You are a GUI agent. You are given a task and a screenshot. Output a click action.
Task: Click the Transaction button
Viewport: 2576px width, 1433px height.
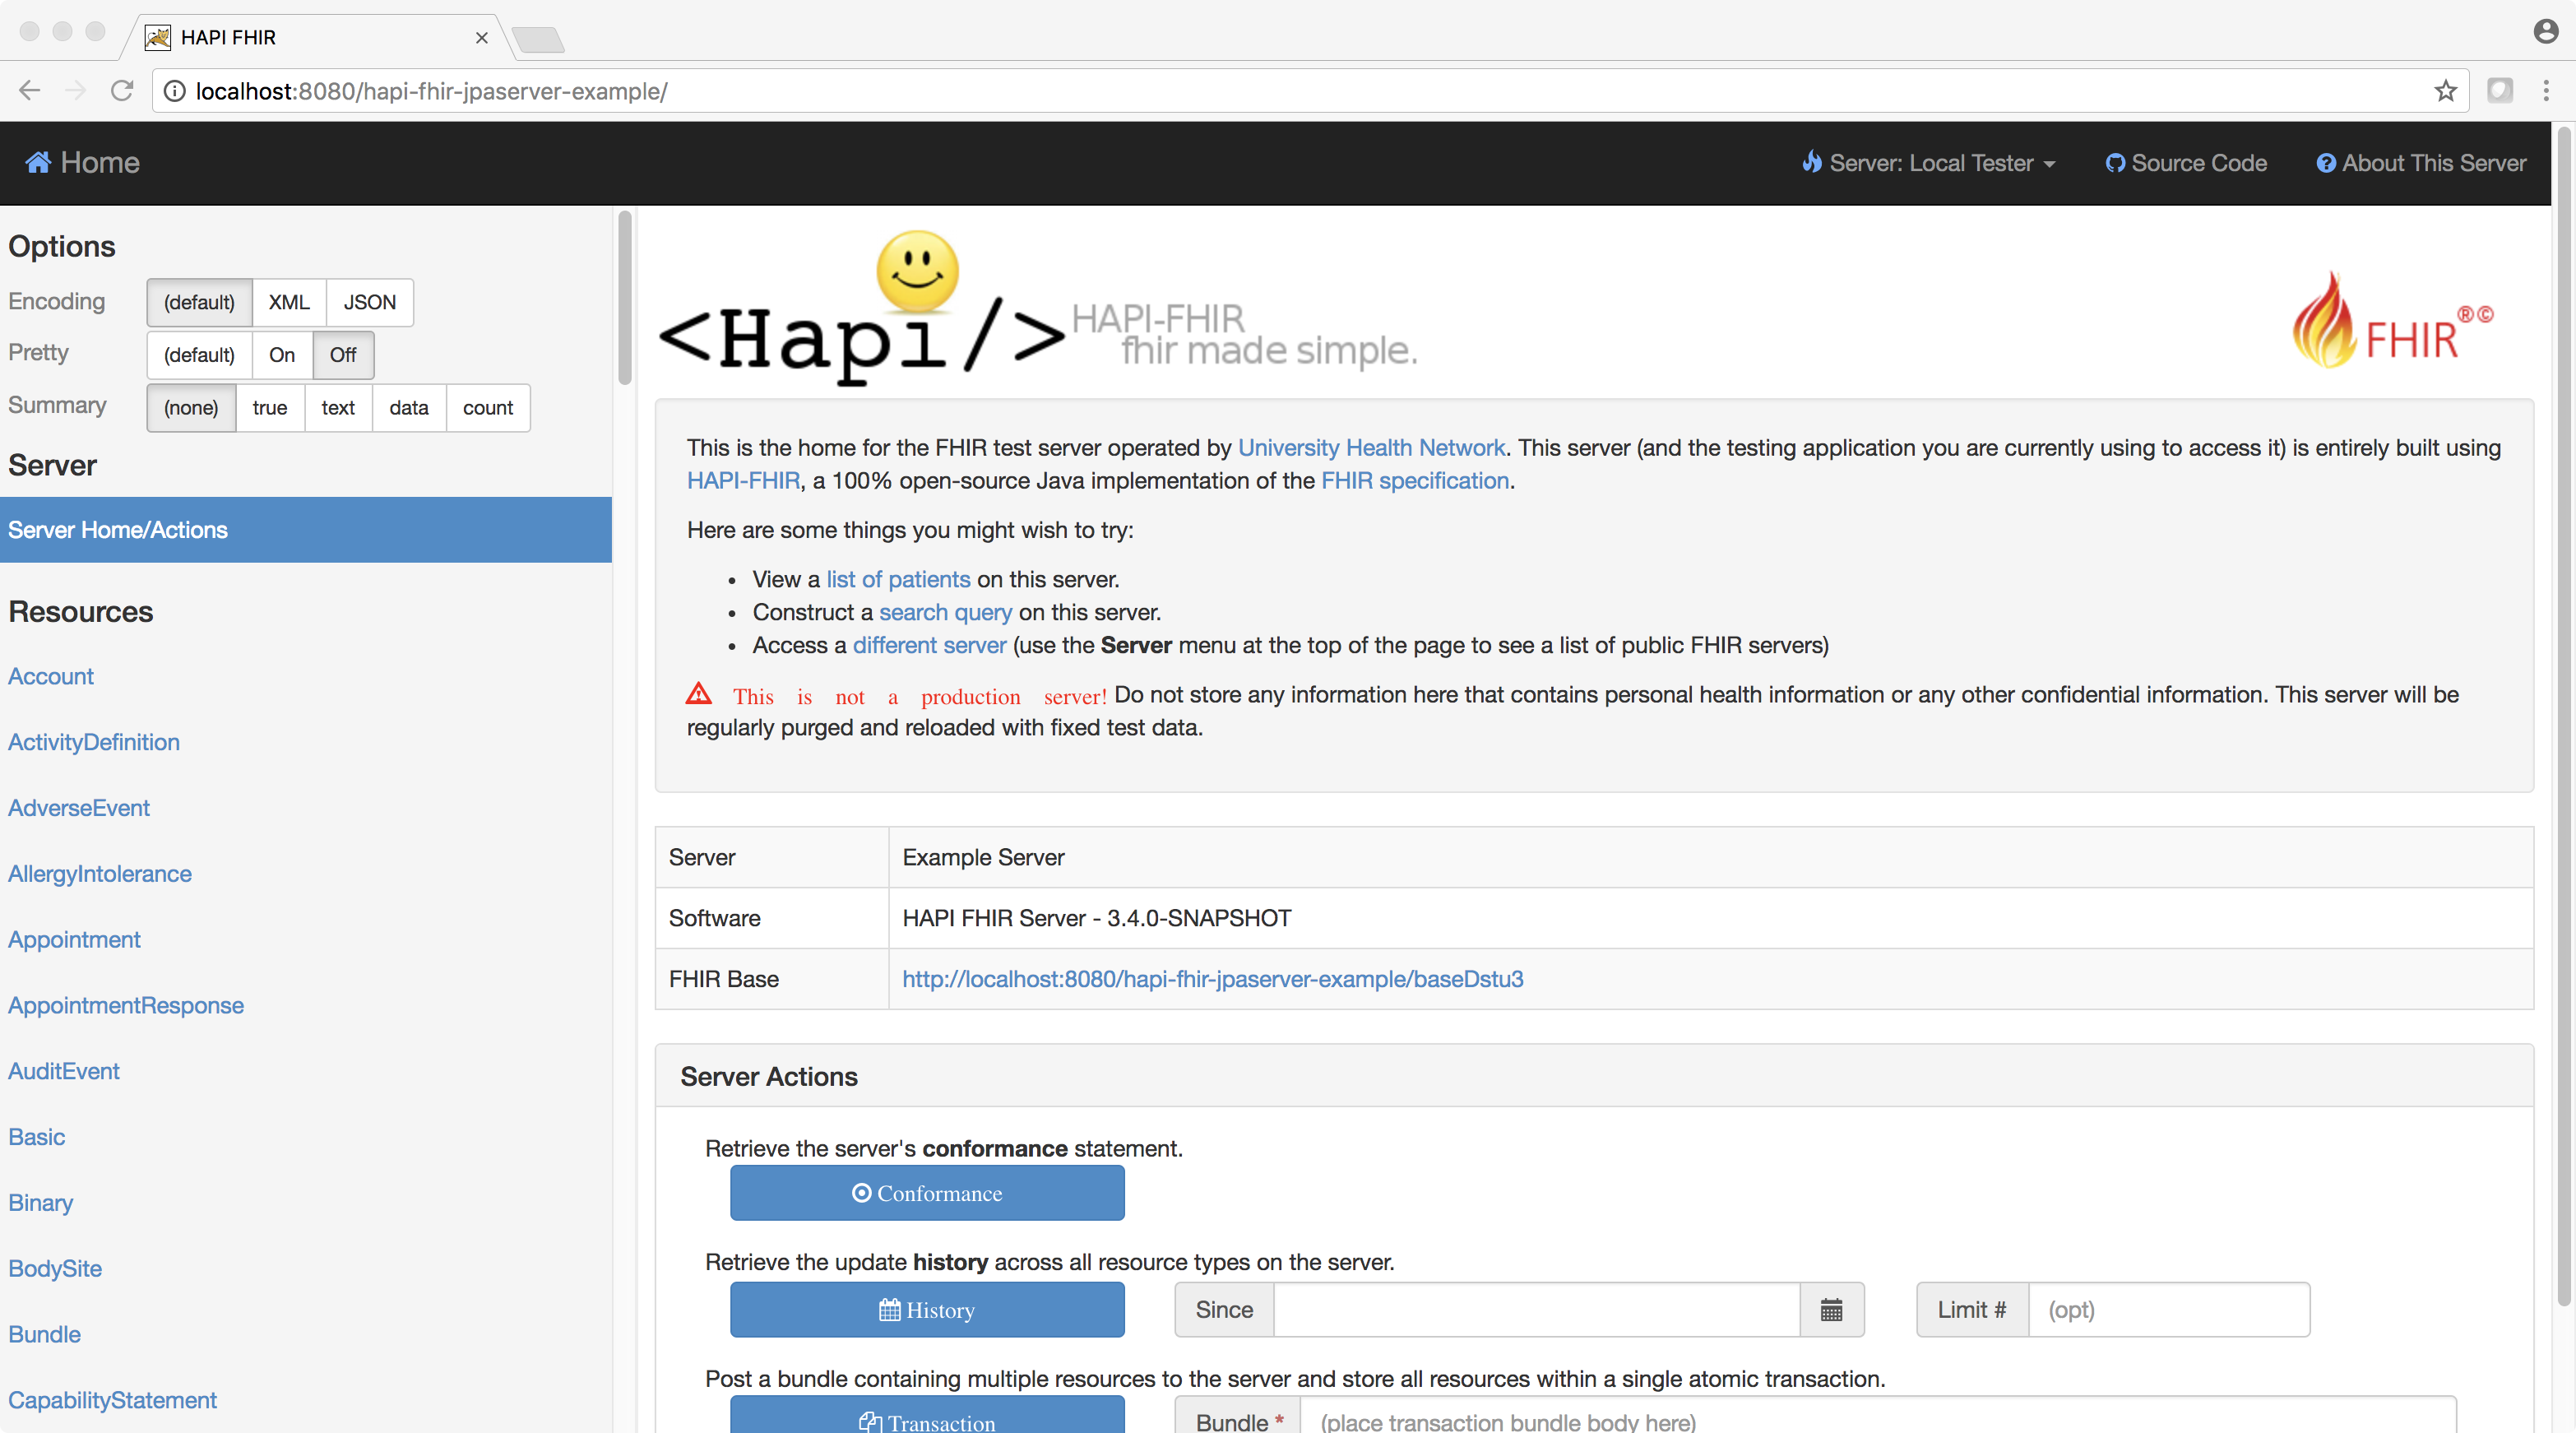click(x=927, y=1416)
